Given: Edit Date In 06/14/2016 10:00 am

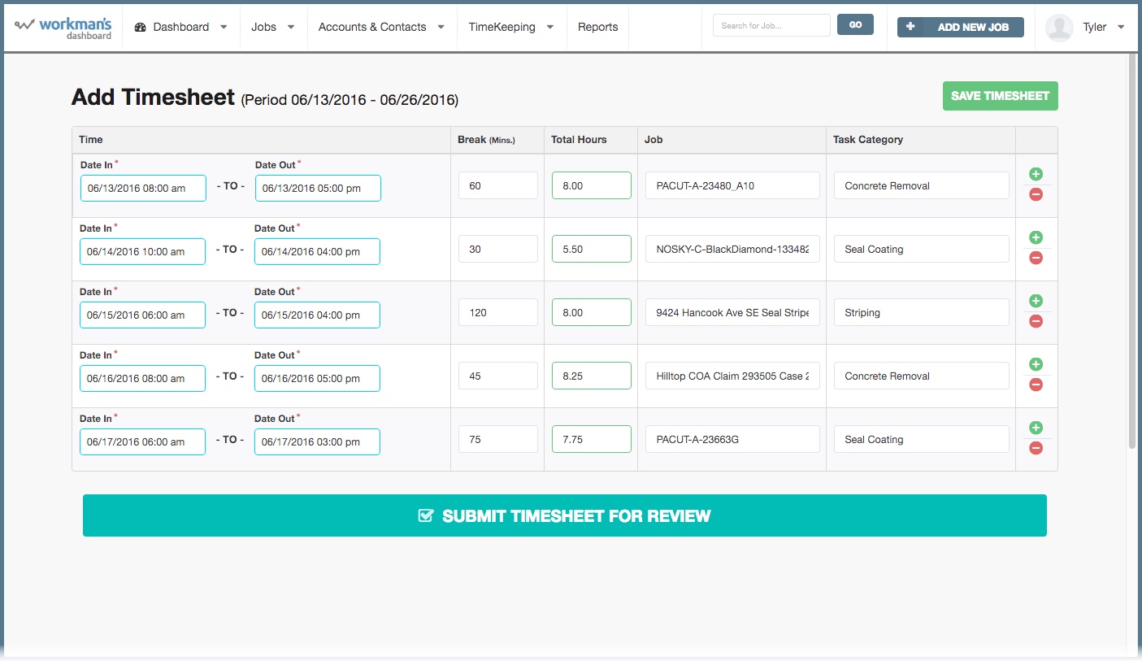Looking at the screenshot, I should coord(142,251).
